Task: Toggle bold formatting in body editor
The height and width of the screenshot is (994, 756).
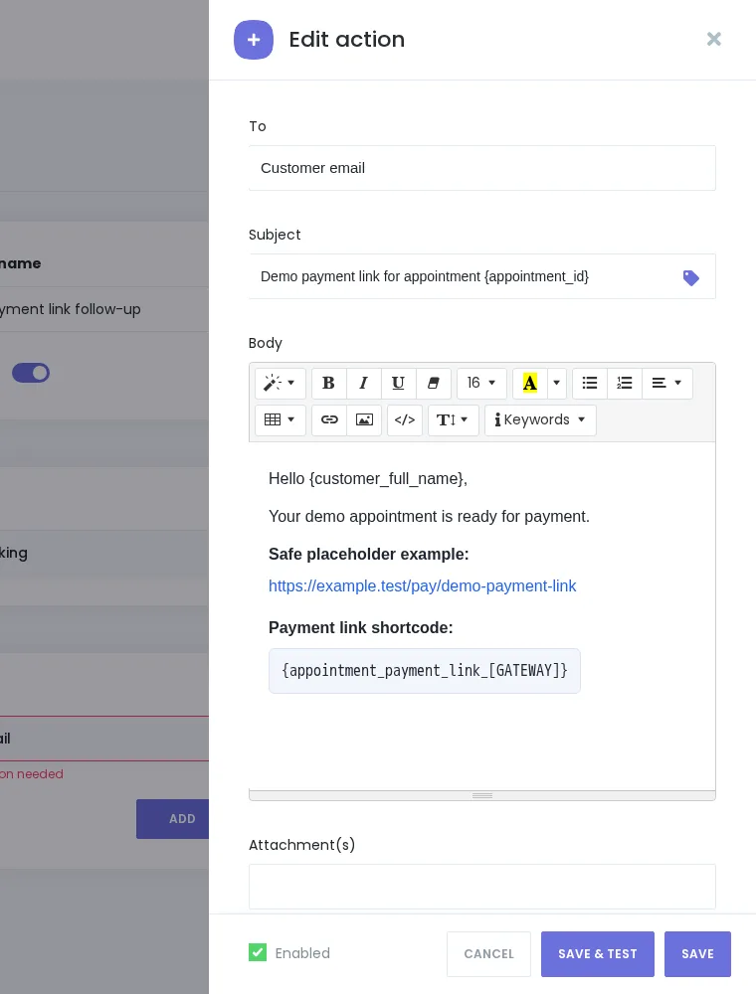Action: coord(328,383)
